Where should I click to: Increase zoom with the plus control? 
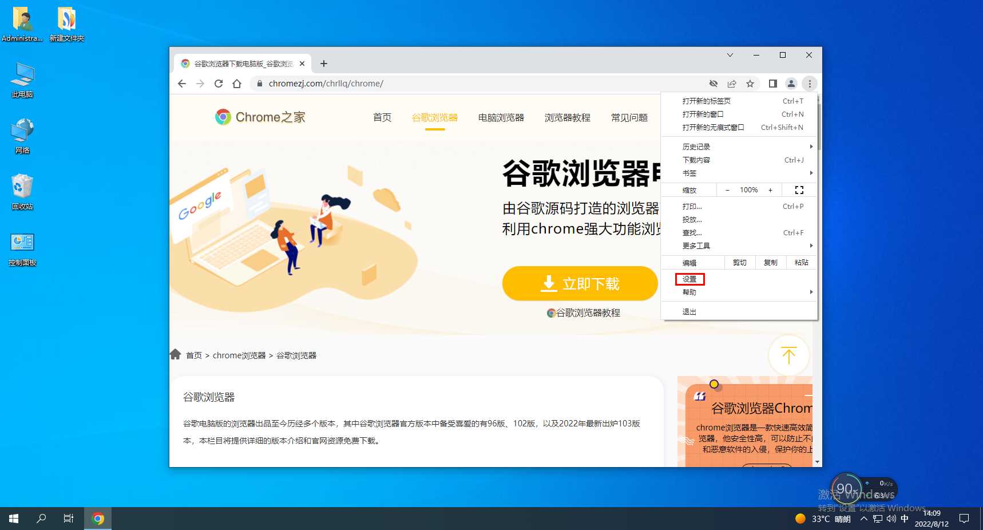click(x=770, y=189)
